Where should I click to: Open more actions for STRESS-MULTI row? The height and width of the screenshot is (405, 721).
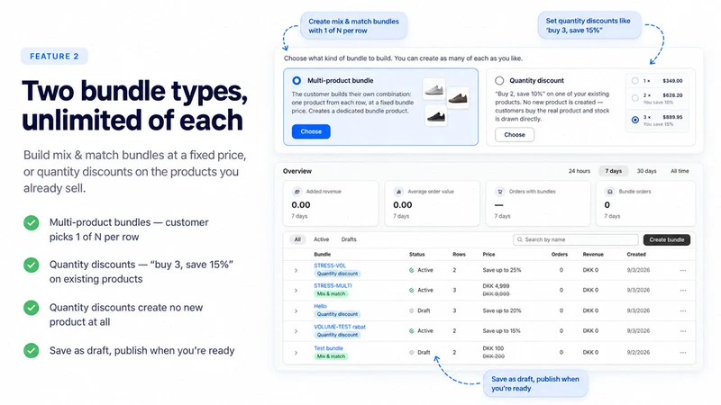(683, 290)
